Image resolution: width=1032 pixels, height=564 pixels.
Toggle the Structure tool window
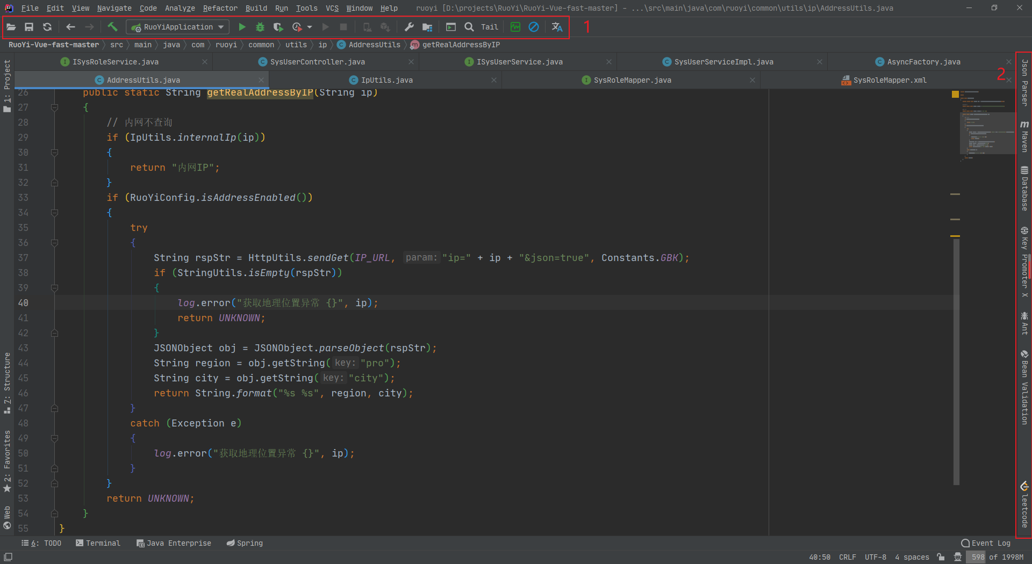[x=7, y=383]
